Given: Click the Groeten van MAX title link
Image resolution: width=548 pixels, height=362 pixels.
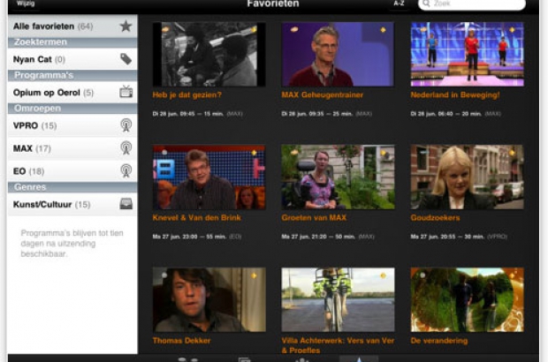Looking at the screenshot, I should tap(314, 218).
